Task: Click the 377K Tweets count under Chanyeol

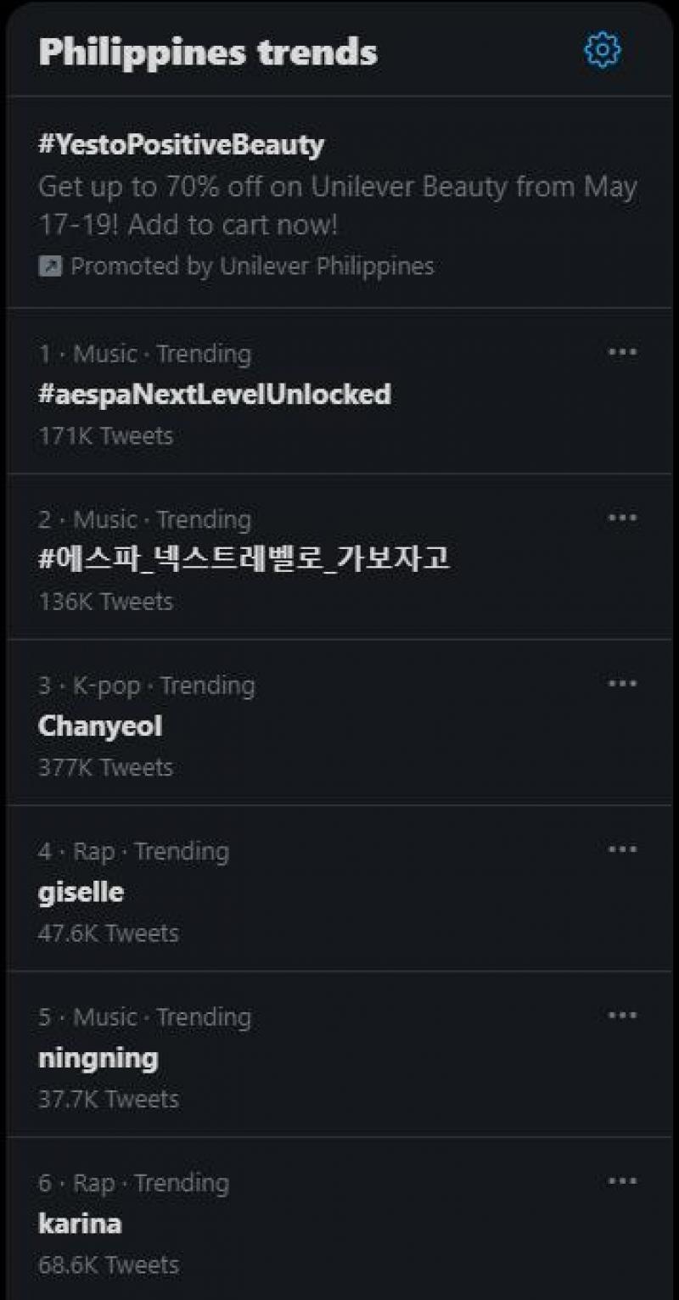Action: click(x=105, y=767)
